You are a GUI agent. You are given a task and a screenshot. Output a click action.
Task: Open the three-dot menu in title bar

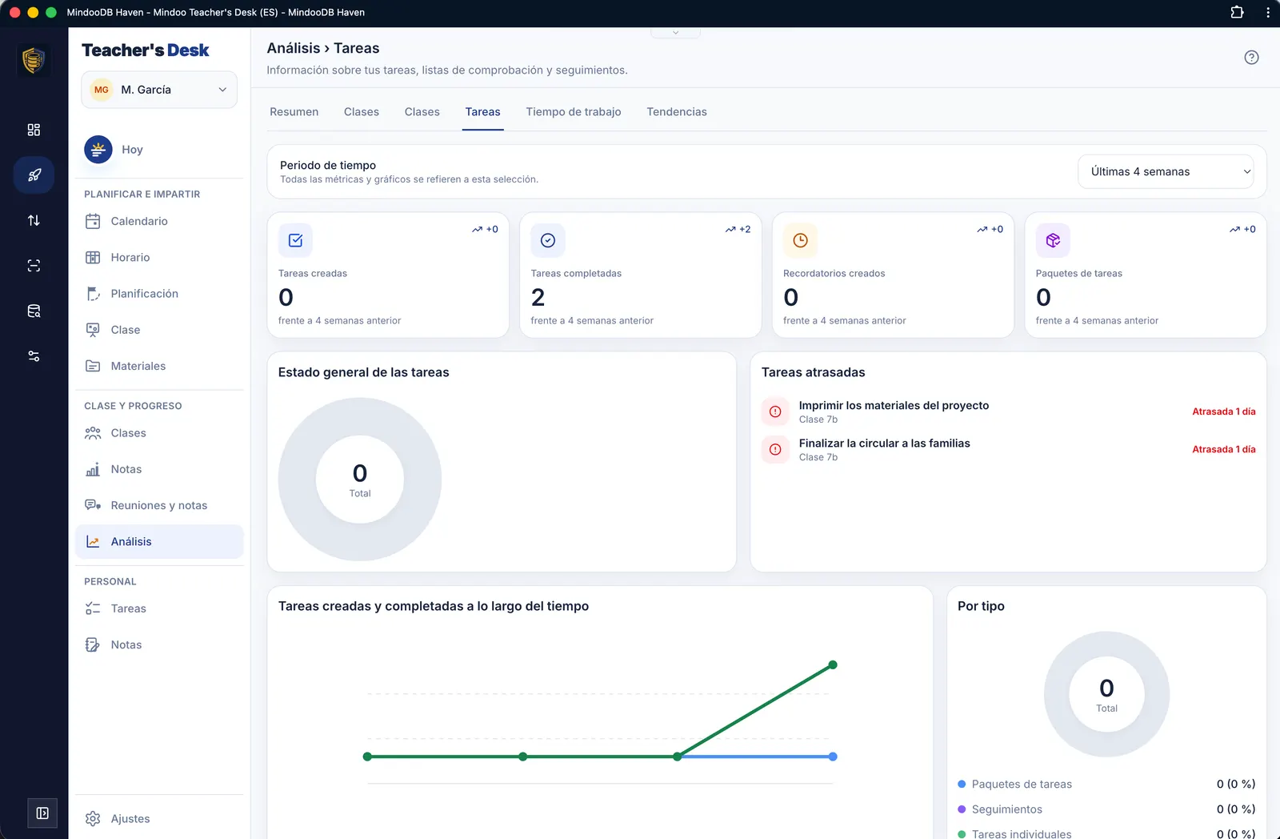point(1268,12)
